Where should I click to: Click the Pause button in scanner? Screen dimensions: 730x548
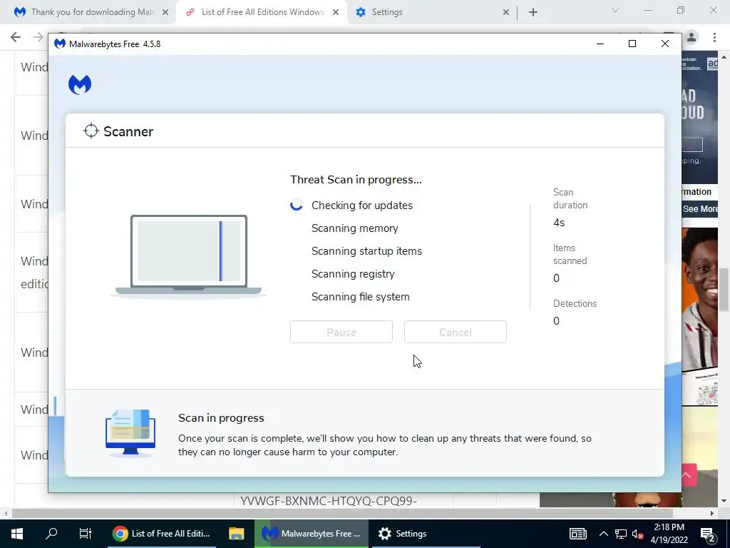pos(341,332)
